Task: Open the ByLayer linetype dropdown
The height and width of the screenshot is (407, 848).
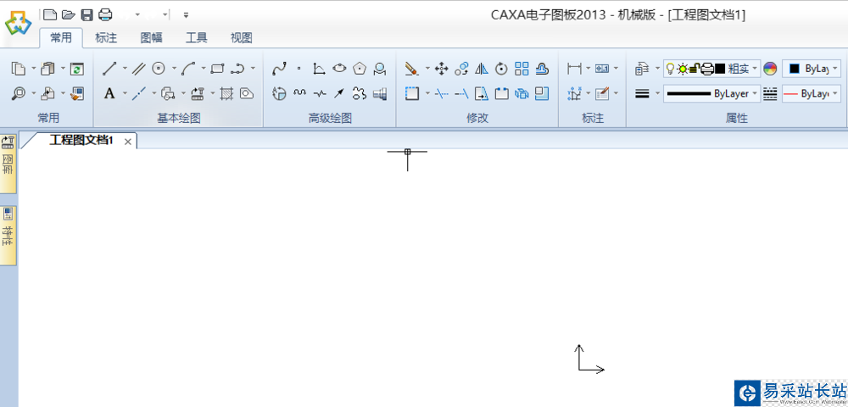Action: pos(711,93)
